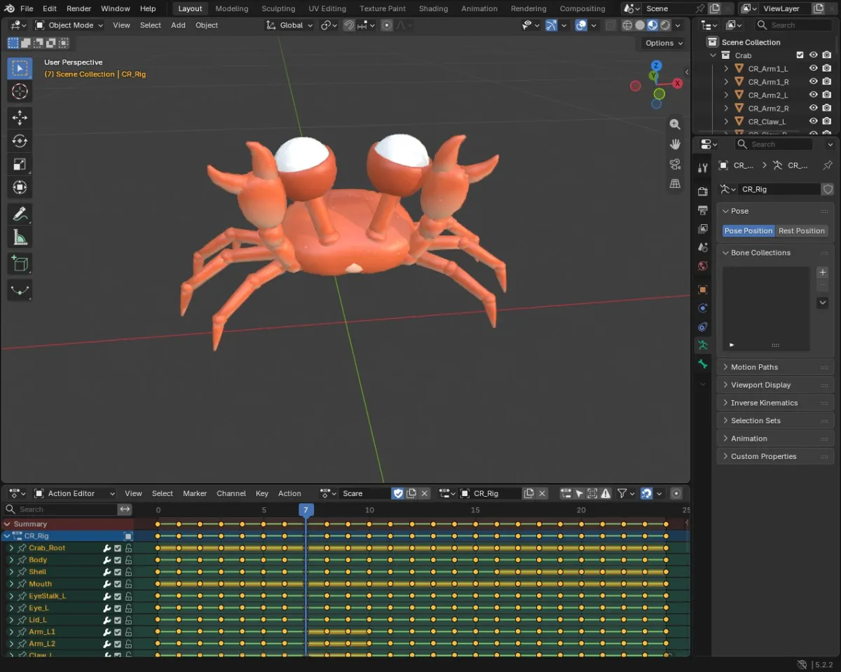Toggle the camera view icon
Viewport: 841px width, 672px height.
[x=675, y=164]
